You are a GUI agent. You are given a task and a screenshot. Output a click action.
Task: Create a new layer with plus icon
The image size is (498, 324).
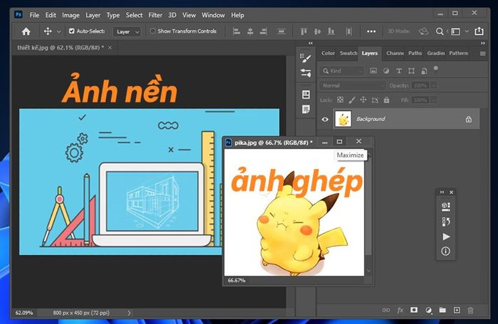click(x=457, y=310)
